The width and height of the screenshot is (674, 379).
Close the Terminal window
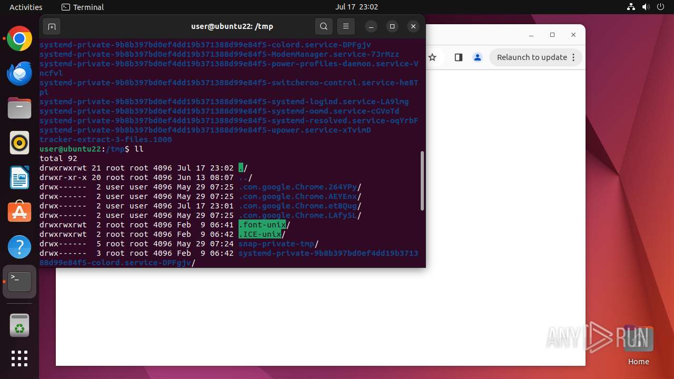(413, 26)
